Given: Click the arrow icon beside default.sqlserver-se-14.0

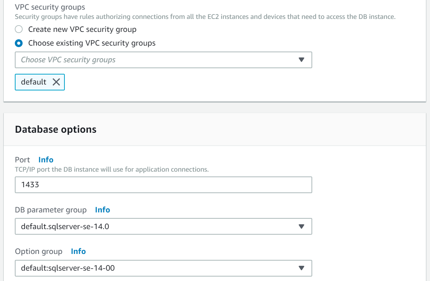Looking at the screenshot, I should click(x=301, y=226).
